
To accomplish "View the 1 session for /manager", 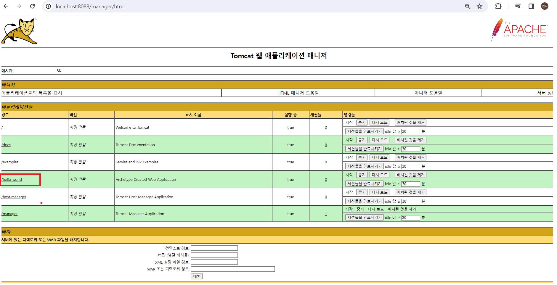I will pos(326,214).
